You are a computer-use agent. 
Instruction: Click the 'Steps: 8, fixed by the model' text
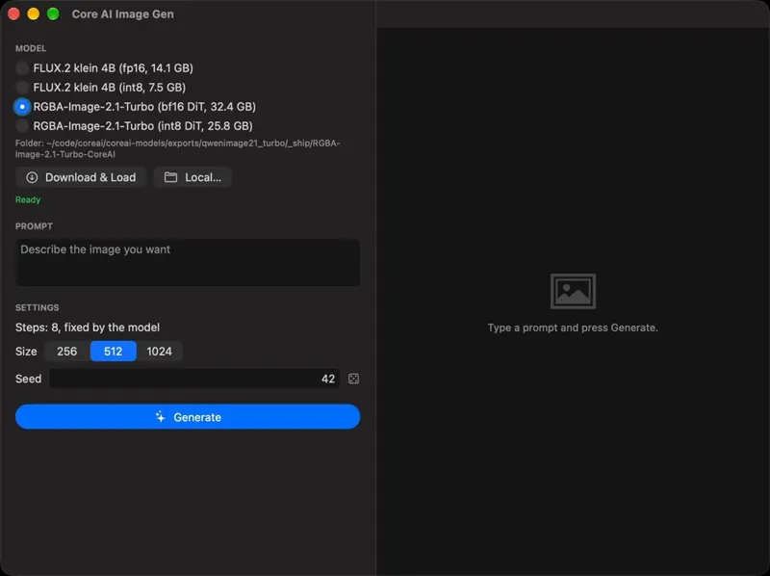coord(88,327)
